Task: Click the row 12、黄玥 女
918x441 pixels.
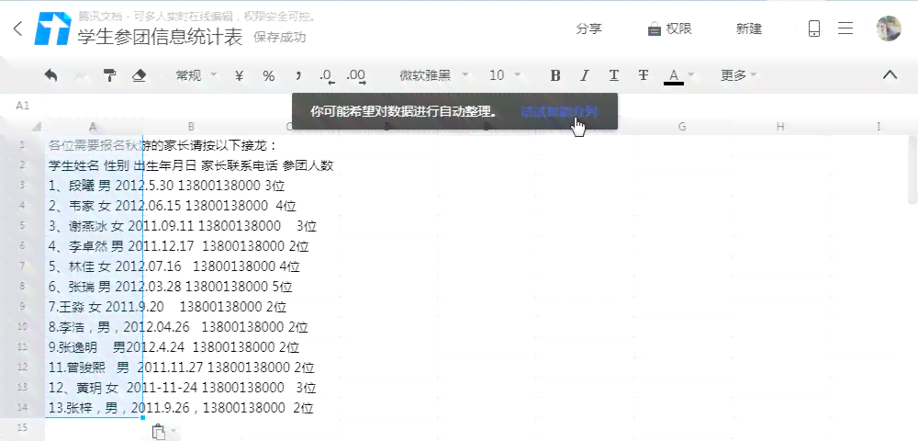Action: [x=182, y=388]
